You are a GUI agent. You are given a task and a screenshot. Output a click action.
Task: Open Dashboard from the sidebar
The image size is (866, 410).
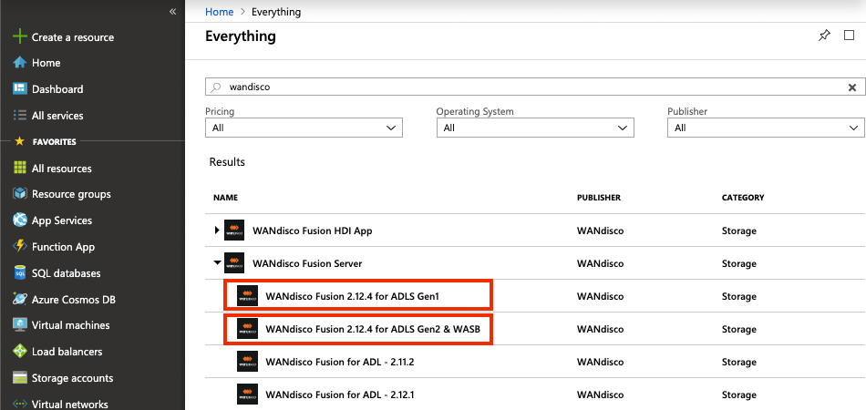tap(57, 89)
